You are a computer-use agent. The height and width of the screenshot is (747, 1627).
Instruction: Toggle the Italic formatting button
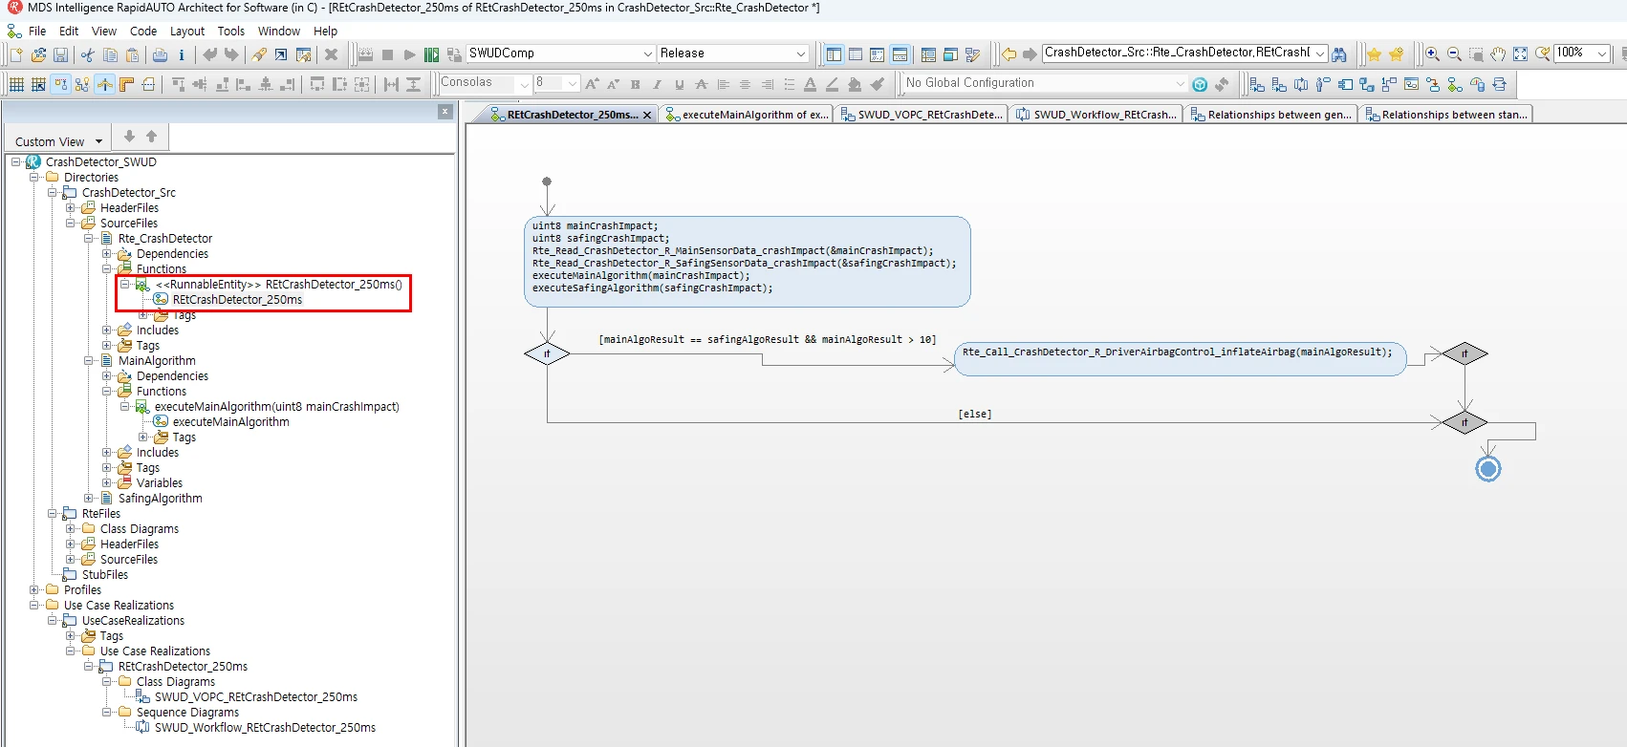click(657, 85)
